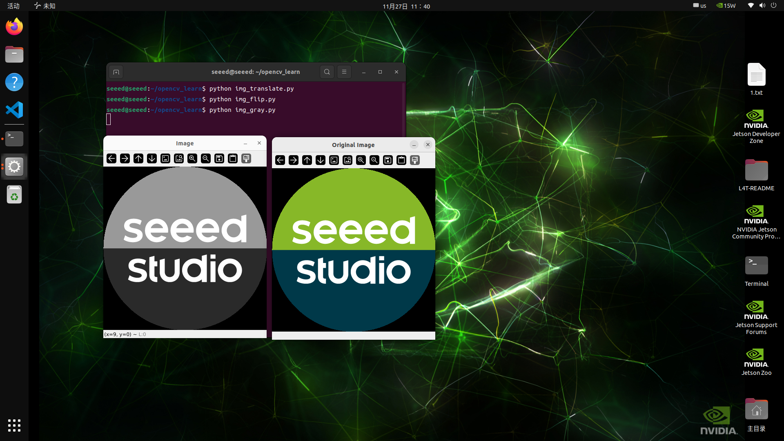Reset zoom to 1x in Original Image window
This screenshot has width=784, height=441.
tap(334, 160)
